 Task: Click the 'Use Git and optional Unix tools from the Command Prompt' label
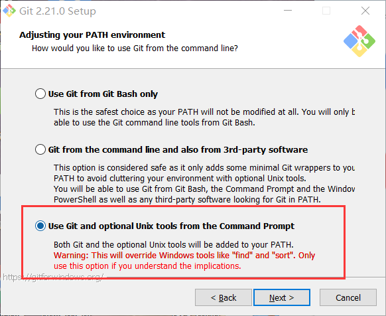click(x=171, y=226)
